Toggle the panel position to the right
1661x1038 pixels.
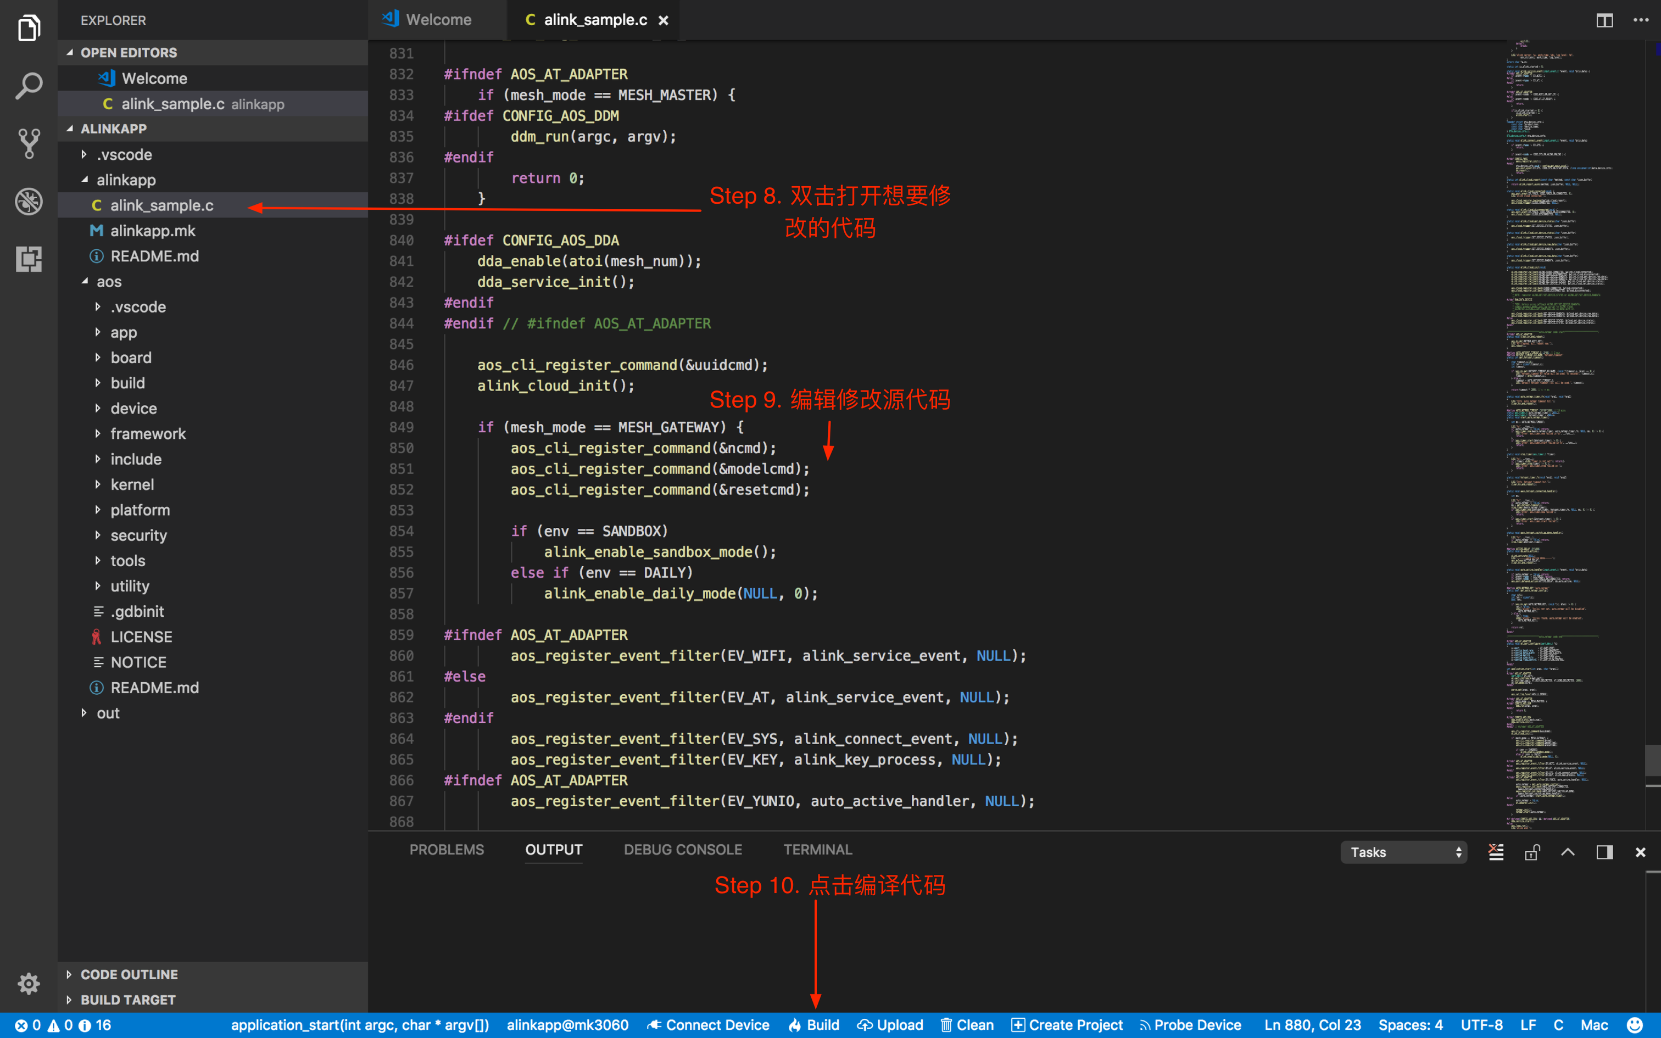[x=1604, y=852]
